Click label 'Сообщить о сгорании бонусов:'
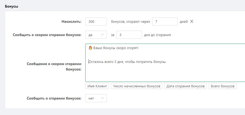Image resolution: width=245 pixels, height=115 pixels. pyautogui.click(x=54, y=98)
